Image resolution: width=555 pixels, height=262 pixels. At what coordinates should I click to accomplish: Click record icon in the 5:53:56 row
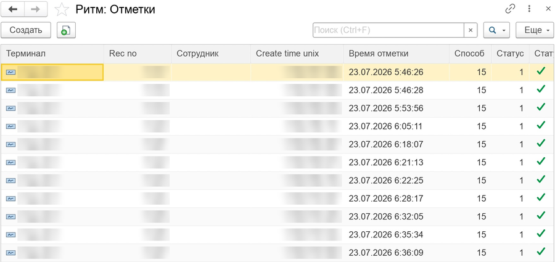[x=10, y=108]
